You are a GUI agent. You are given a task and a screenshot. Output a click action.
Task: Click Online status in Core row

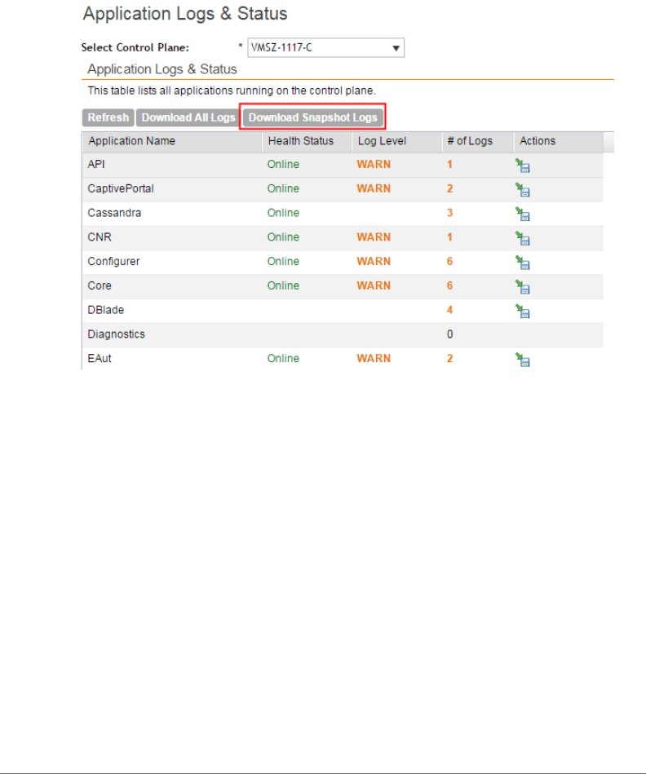click(283, 285)
